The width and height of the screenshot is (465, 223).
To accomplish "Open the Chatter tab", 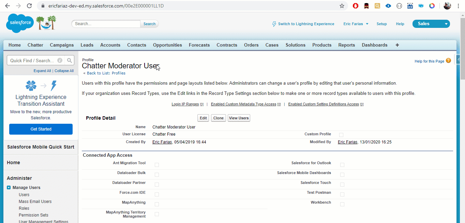I will click(35, 45).
